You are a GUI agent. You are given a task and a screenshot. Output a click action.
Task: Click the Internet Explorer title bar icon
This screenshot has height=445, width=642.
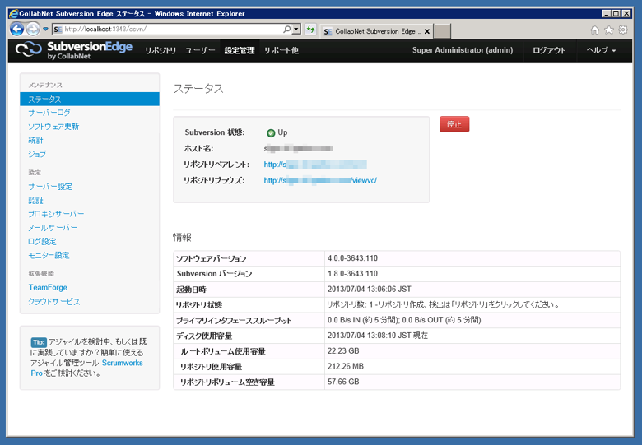click(x=13, y=13)
